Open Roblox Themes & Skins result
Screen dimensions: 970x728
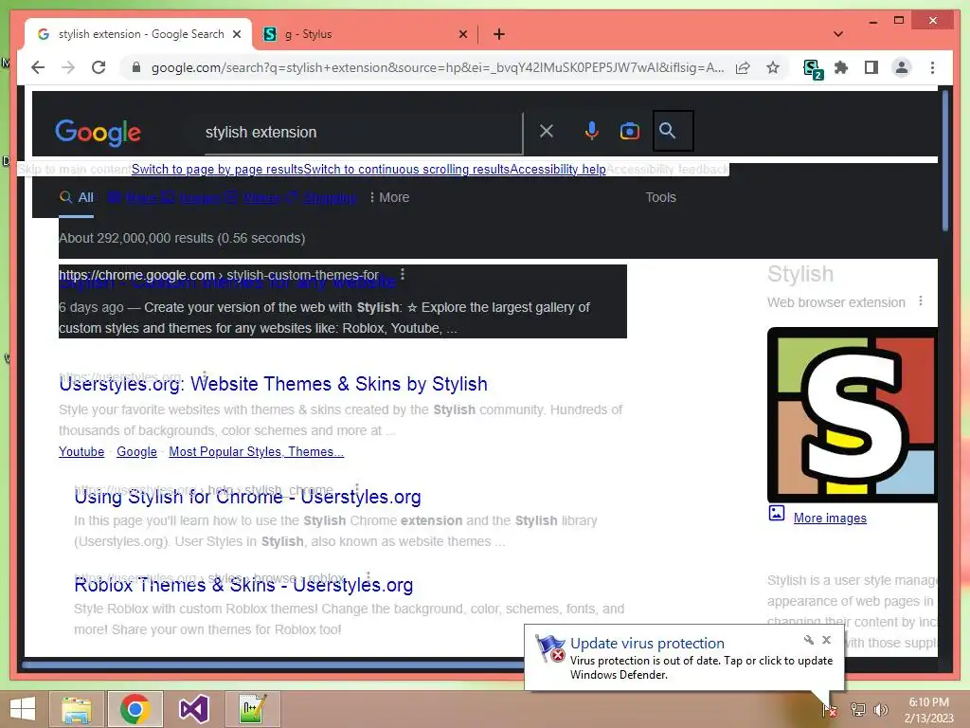click(x=243, y=584)
